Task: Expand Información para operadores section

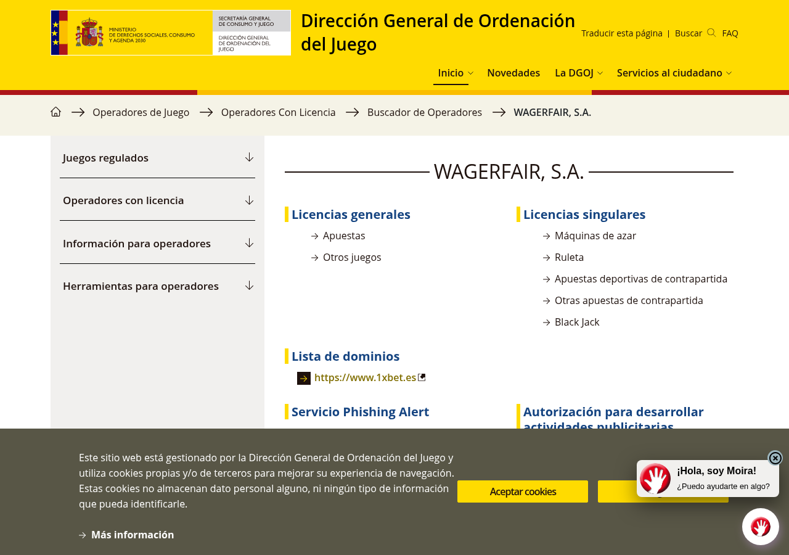Action: click(157, 243)
